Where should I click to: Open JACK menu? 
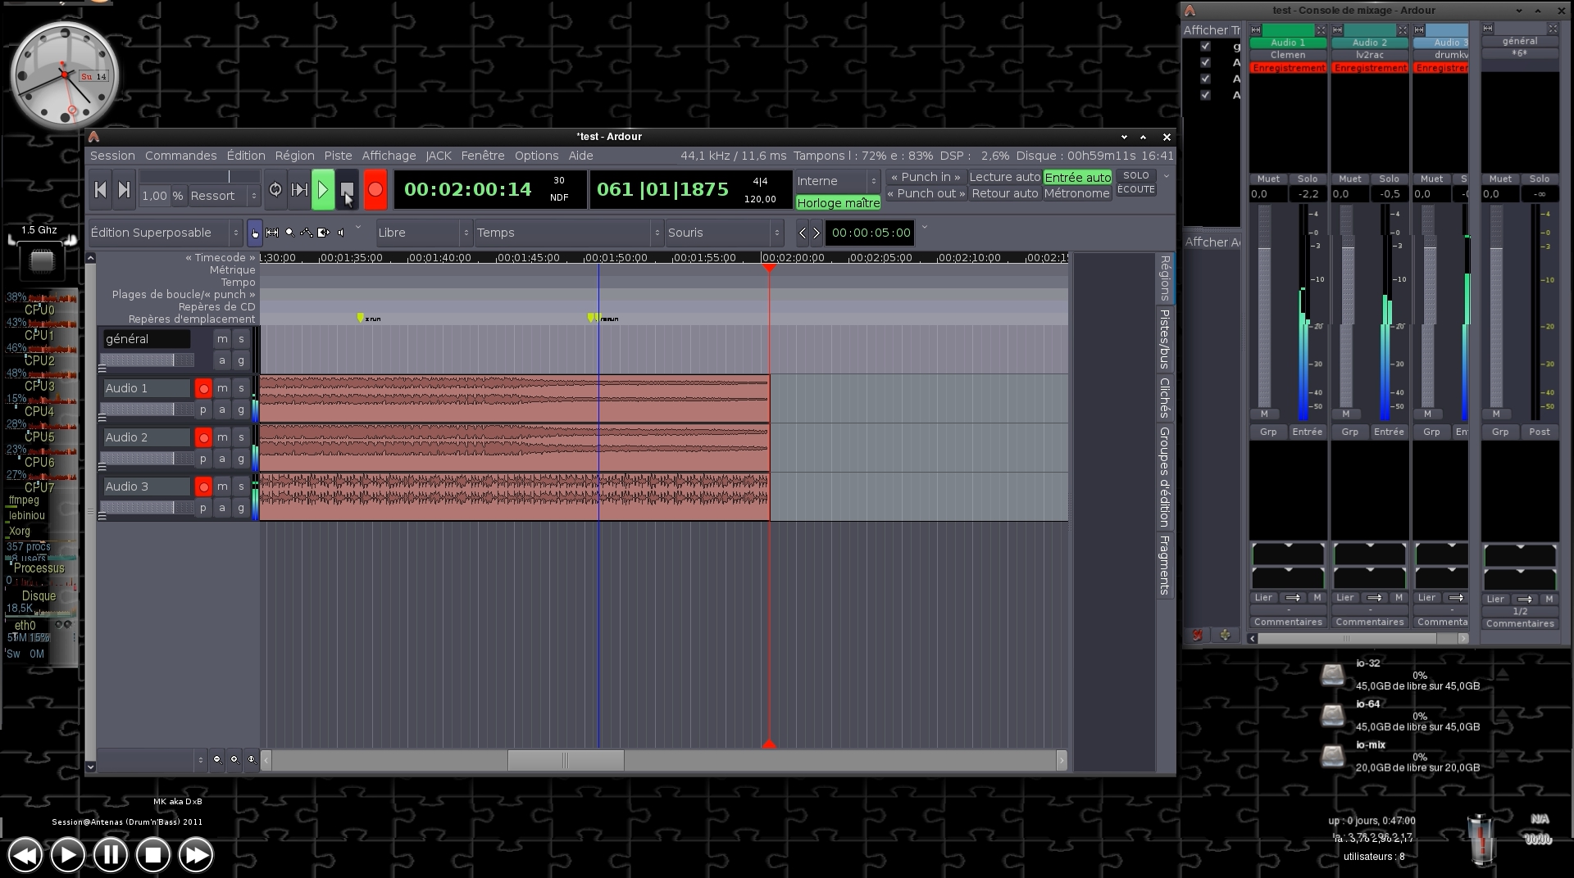(439, 156)
